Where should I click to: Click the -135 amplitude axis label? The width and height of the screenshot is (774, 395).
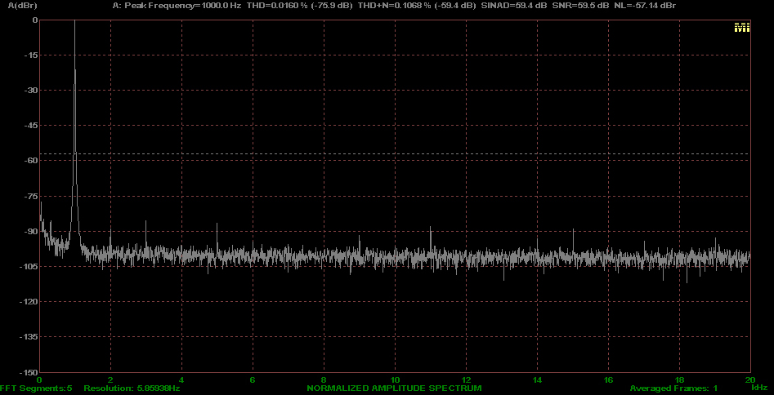point(28,337)
